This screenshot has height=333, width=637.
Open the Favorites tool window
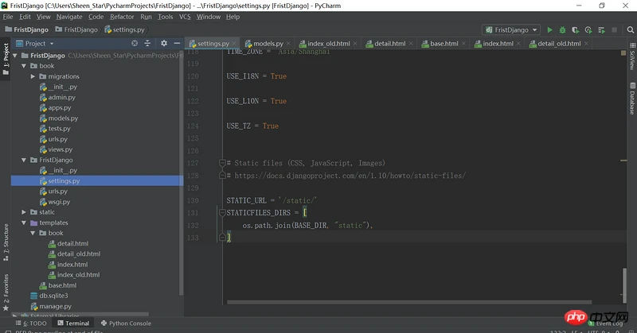click(x=6, y=292)
